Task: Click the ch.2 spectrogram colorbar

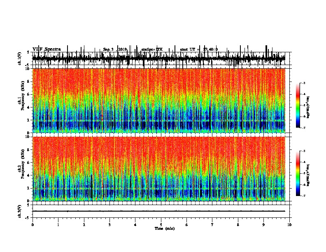Action: pyautogui.click(x=298, y=173)
